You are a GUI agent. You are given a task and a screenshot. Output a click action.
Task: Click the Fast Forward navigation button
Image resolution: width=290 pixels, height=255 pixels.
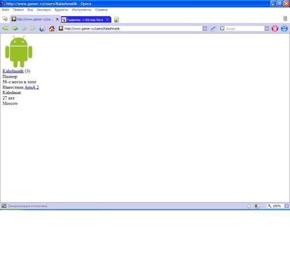pyautogui.click(x=32, y=28)
